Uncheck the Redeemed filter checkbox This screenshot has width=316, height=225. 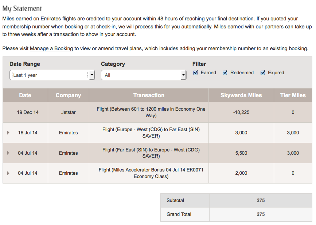click(225, 73)
